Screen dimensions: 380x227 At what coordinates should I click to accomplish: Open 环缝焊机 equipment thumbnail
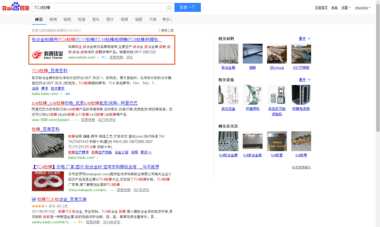click(x=253, y=95)
